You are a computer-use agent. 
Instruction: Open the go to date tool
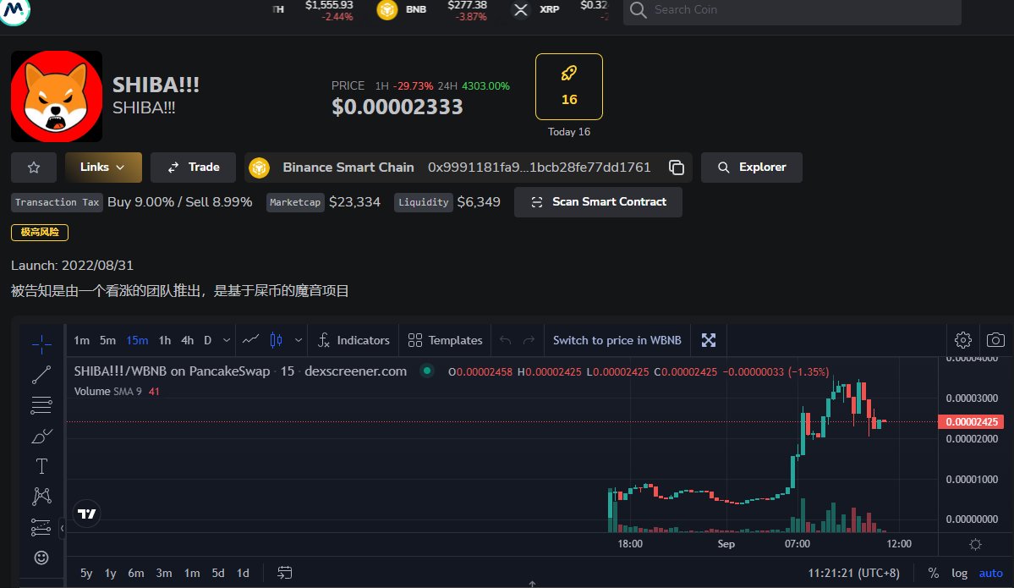(284, 573)
